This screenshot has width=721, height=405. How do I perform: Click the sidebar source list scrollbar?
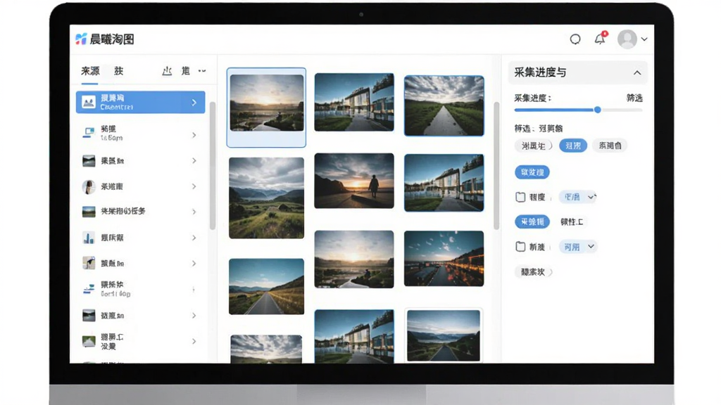click(213, 166)
